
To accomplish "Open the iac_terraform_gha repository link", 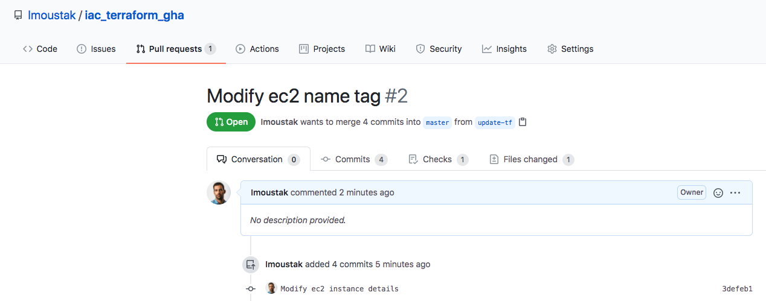I will coord(134,16).
